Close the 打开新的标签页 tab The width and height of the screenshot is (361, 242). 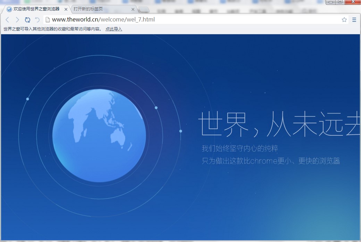coord(133,9)
